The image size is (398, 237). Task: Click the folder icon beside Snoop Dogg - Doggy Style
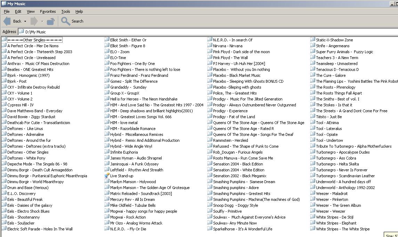click(x=210, y=205)
